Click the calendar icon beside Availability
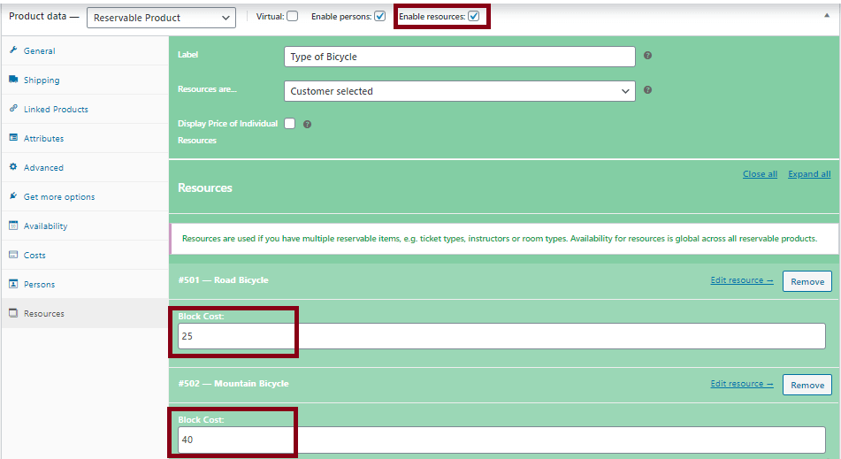Viewport: 841px width, 459px height. (13, 226)
